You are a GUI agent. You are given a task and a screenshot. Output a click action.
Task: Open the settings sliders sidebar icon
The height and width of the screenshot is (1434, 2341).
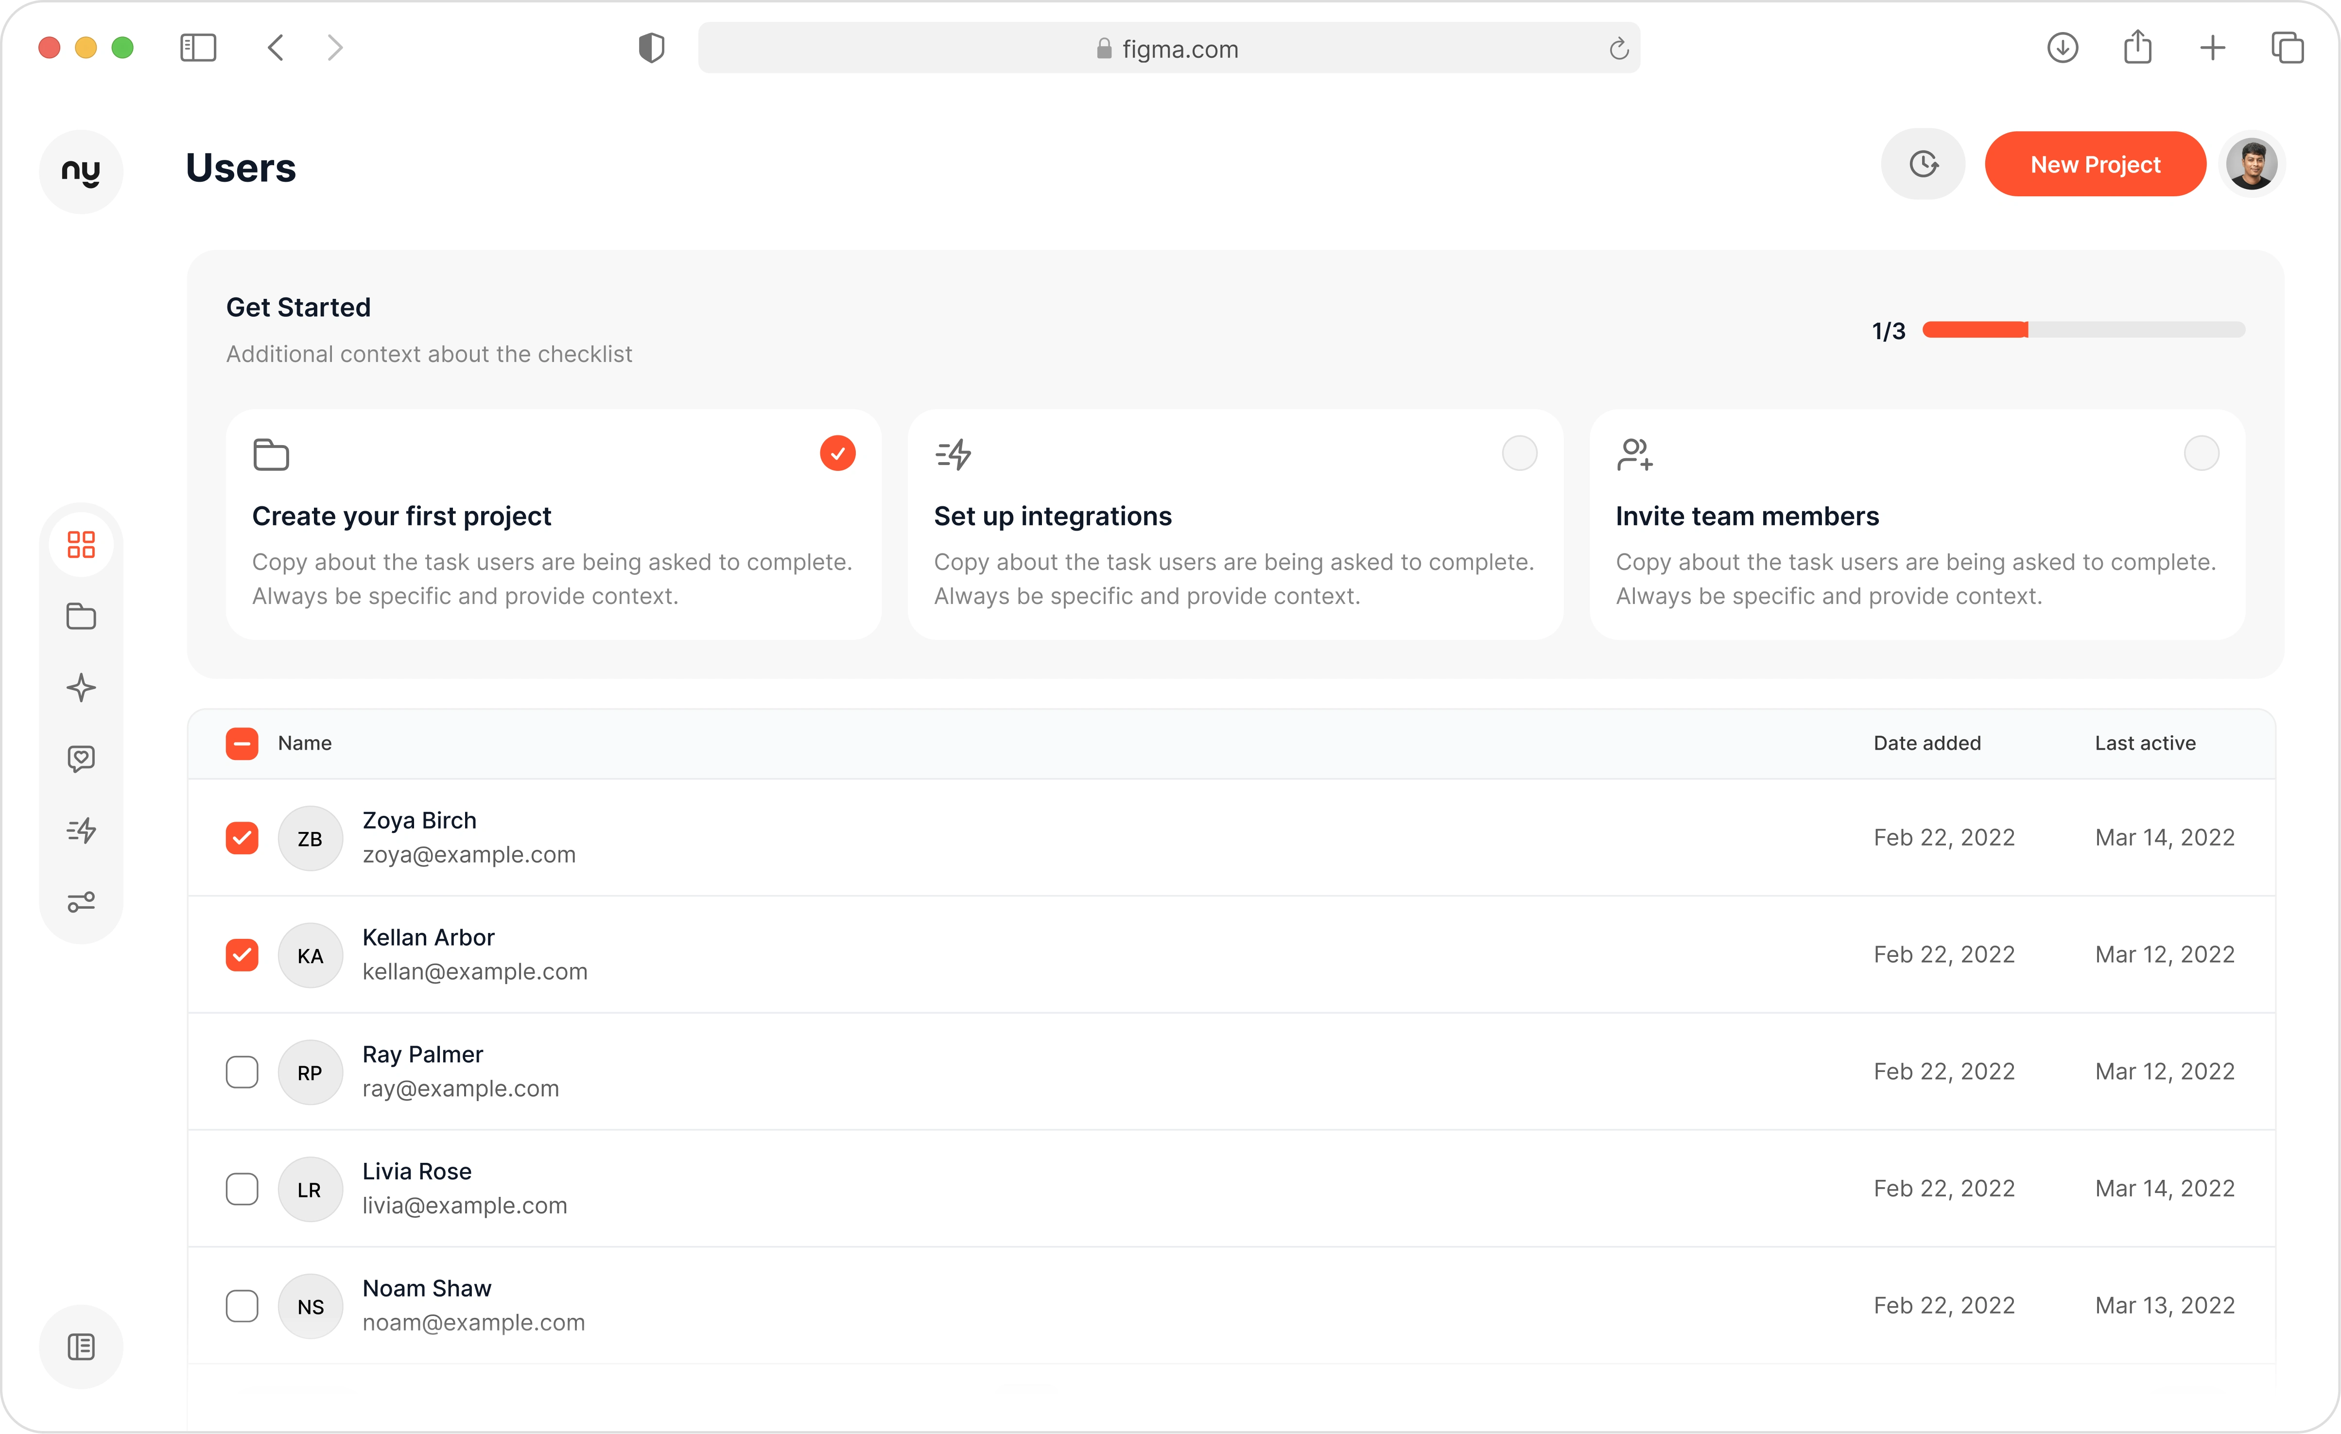click(81, 901)
